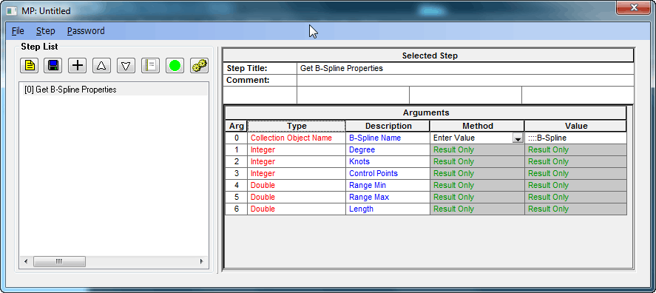Click the Method column header
The height and width of the screenshot is (293, 656).
click(477, 126)
